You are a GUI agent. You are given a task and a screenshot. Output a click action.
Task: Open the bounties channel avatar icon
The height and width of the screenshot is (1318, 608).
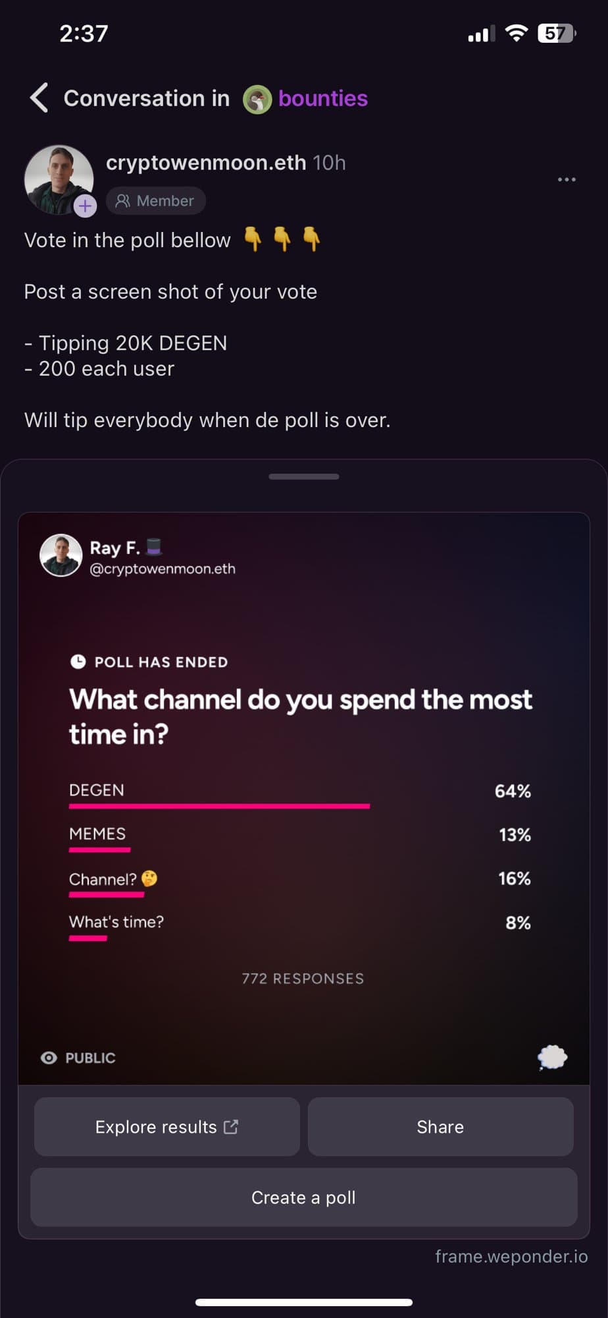point(257,100)
